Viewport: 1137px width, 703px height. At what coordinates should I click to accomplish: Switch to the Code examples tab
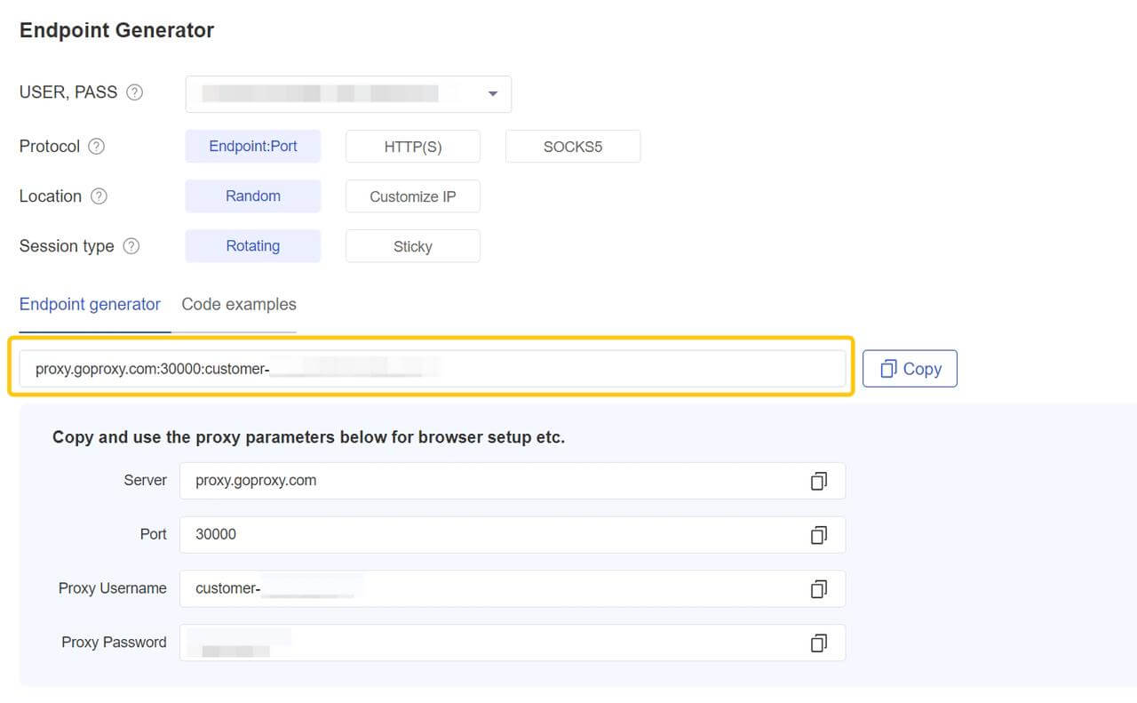239,305
